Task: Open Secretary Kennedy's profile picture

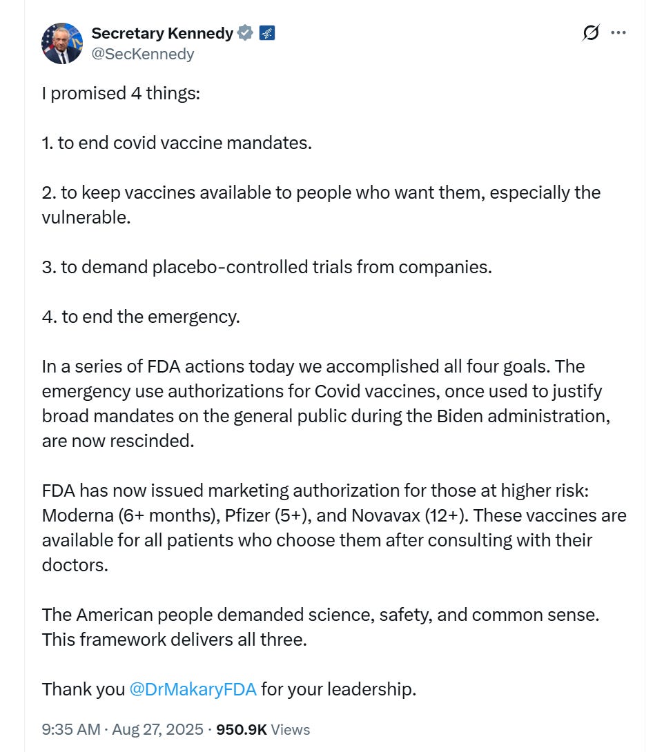Action: pyautogui.click(x=62, y=43)
